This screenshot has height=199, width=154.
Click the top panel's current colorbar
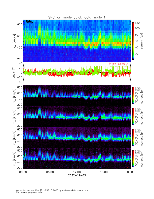[133, 40]
